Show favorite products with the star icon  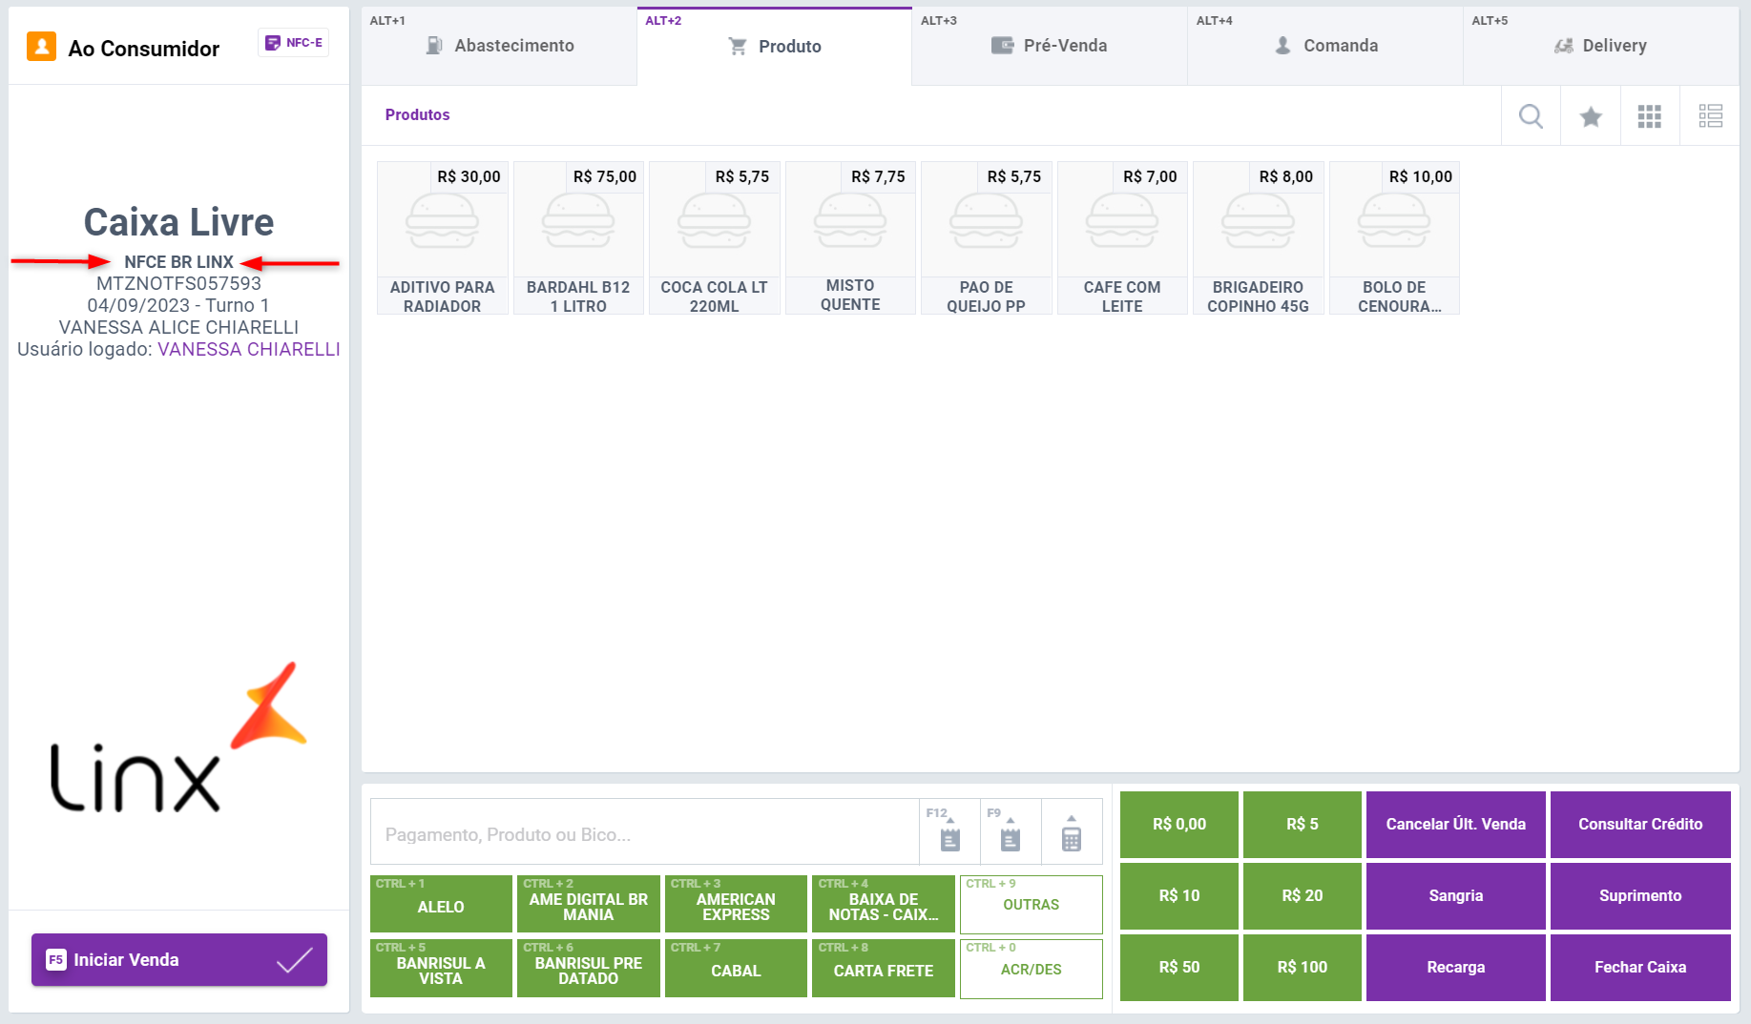[x=1591, y=116]
